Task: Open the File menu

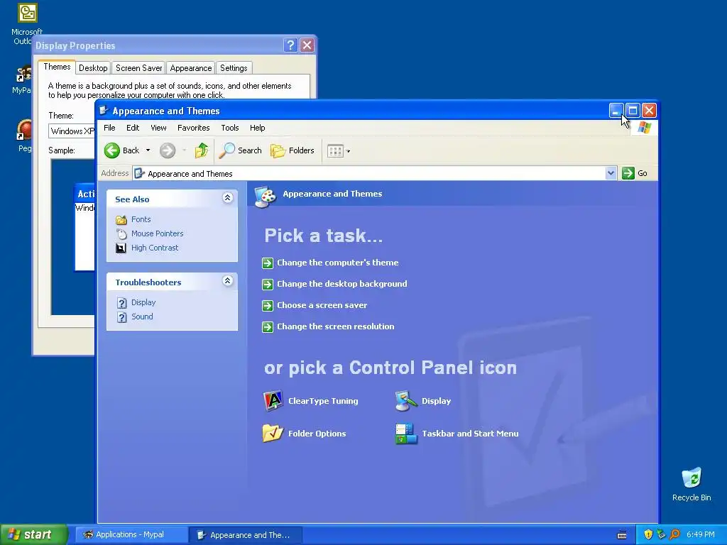Action: (x=109, y=128)
